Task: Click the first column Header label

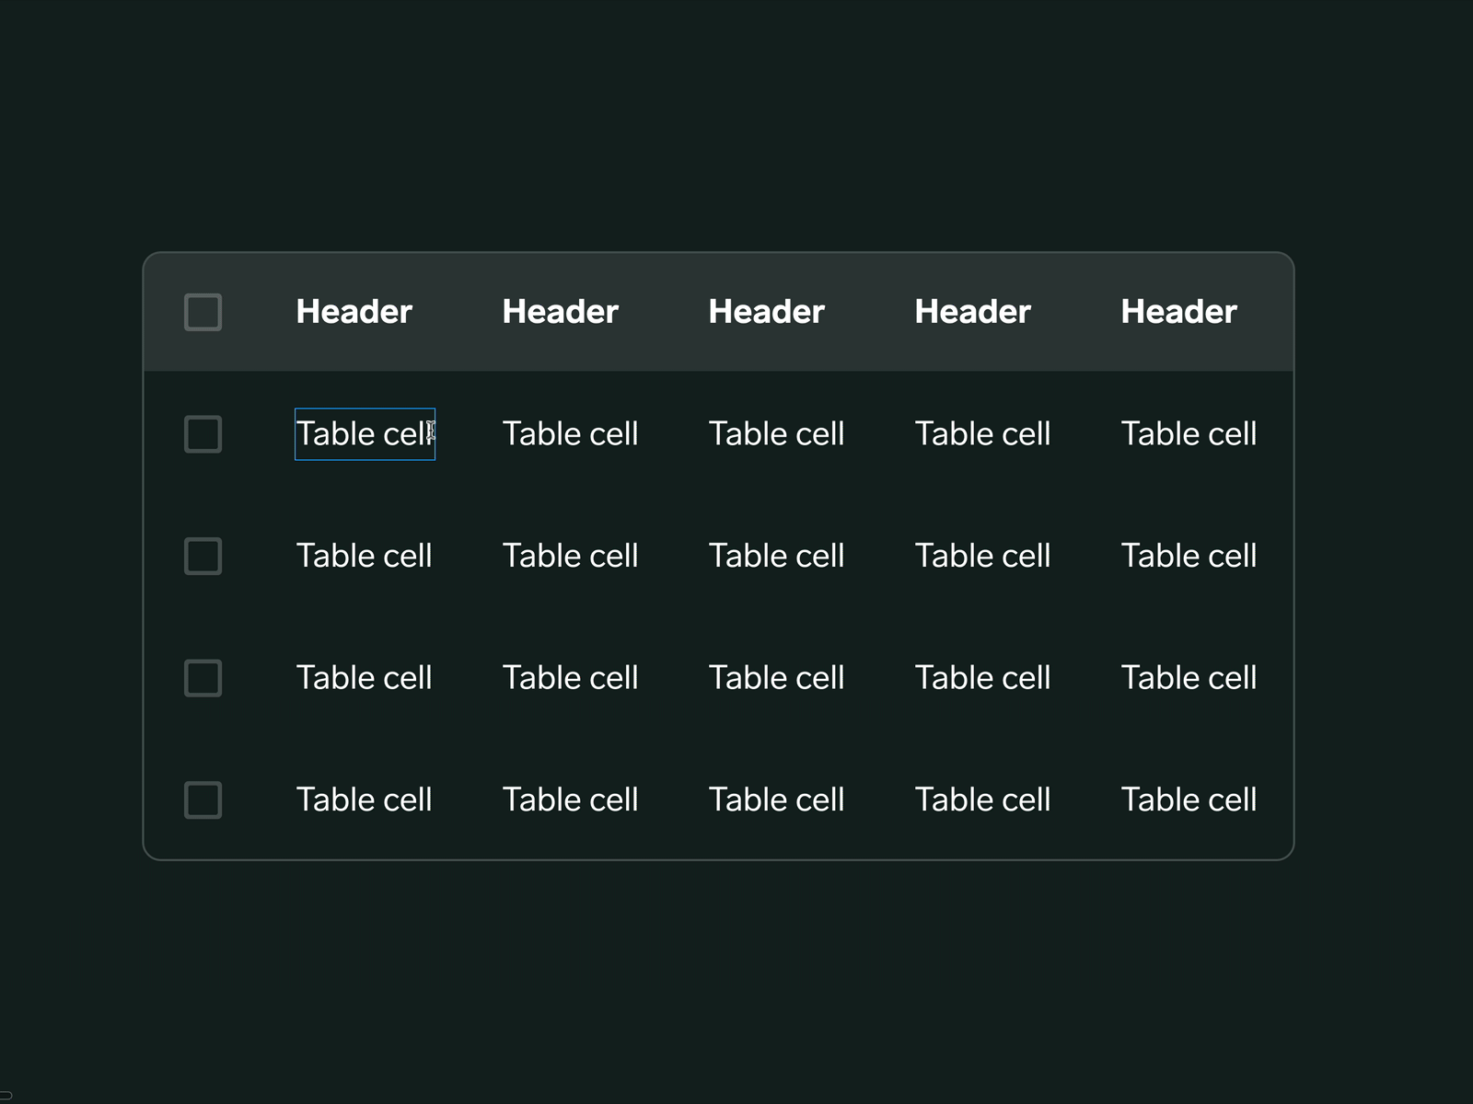Action: [x=354, y=312]
